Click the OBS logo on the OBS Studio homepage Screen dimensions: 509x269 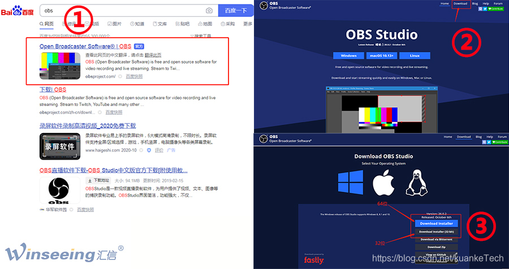[264, 6]
